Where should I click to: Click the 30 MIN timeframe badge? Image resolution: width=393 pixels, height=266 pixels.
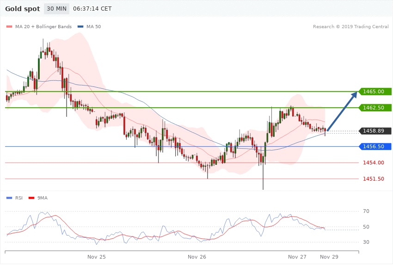click(x=57, y=9)
